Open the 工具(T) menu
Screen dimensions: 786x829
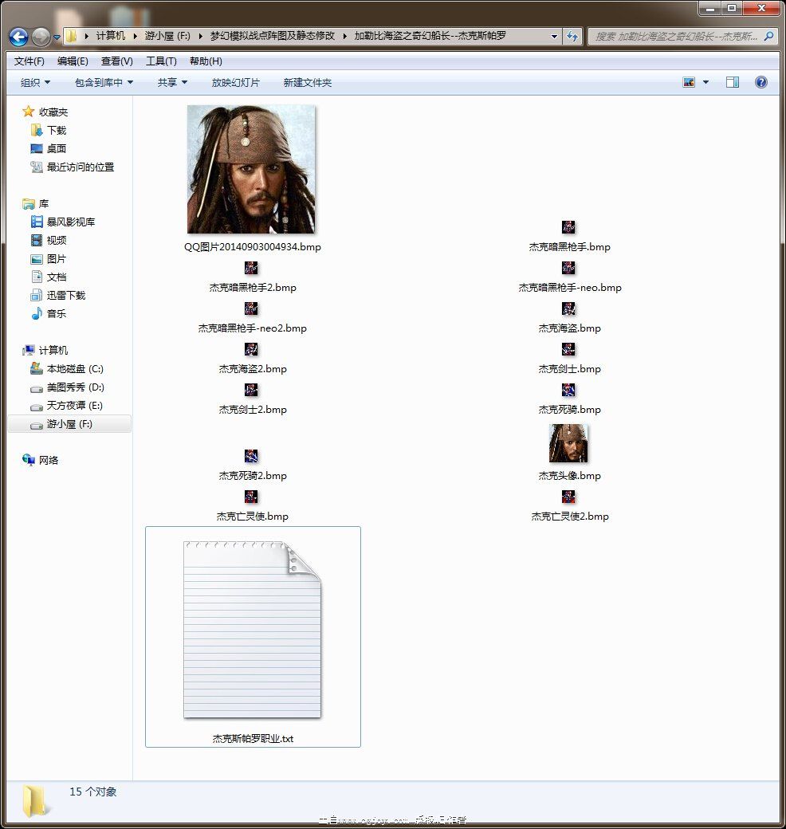(161, 61)
